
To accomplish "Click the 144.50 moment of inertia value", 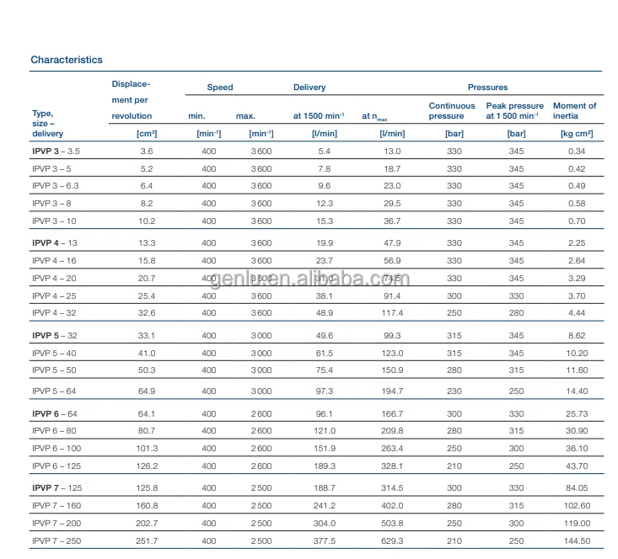I will click(x=577, y=541).
